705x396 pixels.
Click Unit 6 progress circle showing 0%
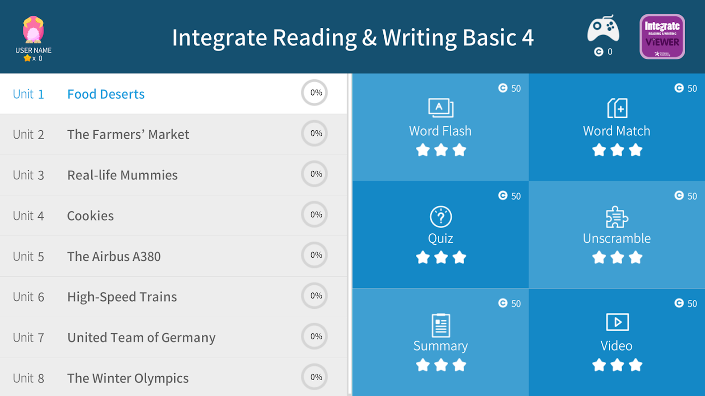315,296
